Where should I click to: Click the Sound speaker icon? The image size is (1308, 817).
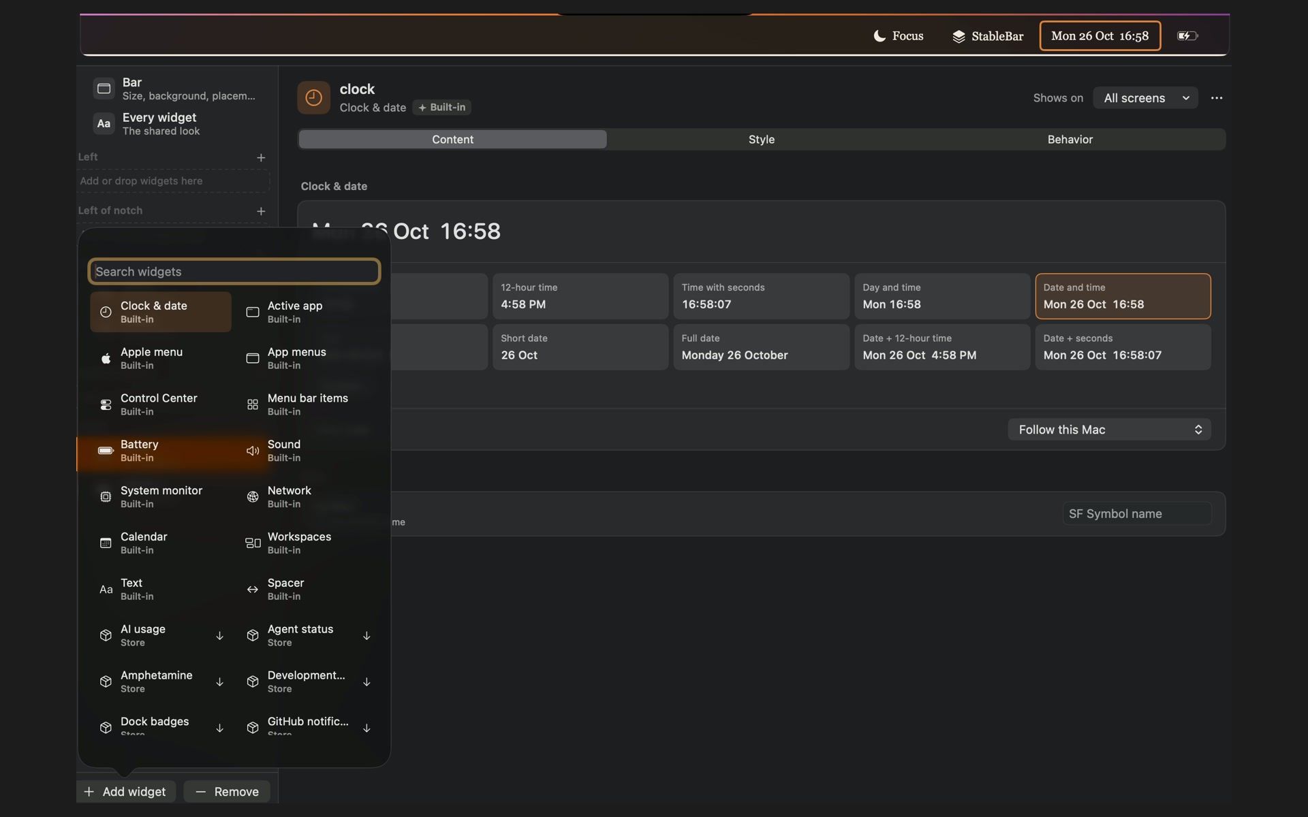click(252, 451)
